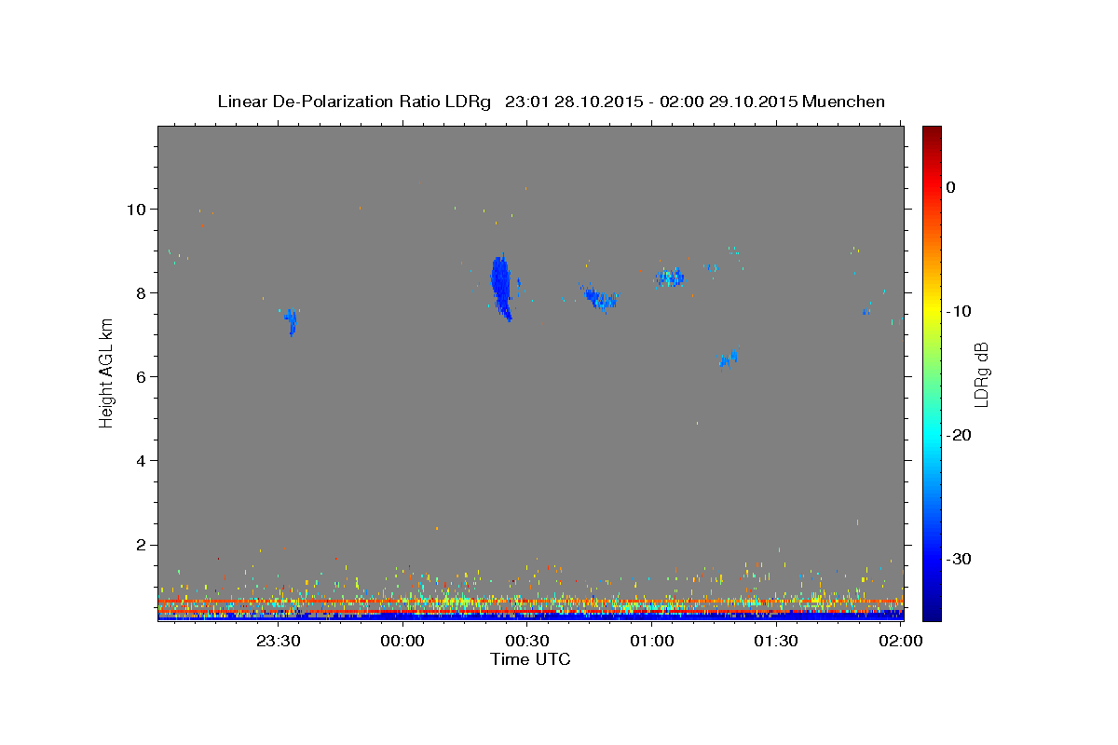
Task: Click the colorbar value -10
Action: pyautogui.click(x=958, y=311)
